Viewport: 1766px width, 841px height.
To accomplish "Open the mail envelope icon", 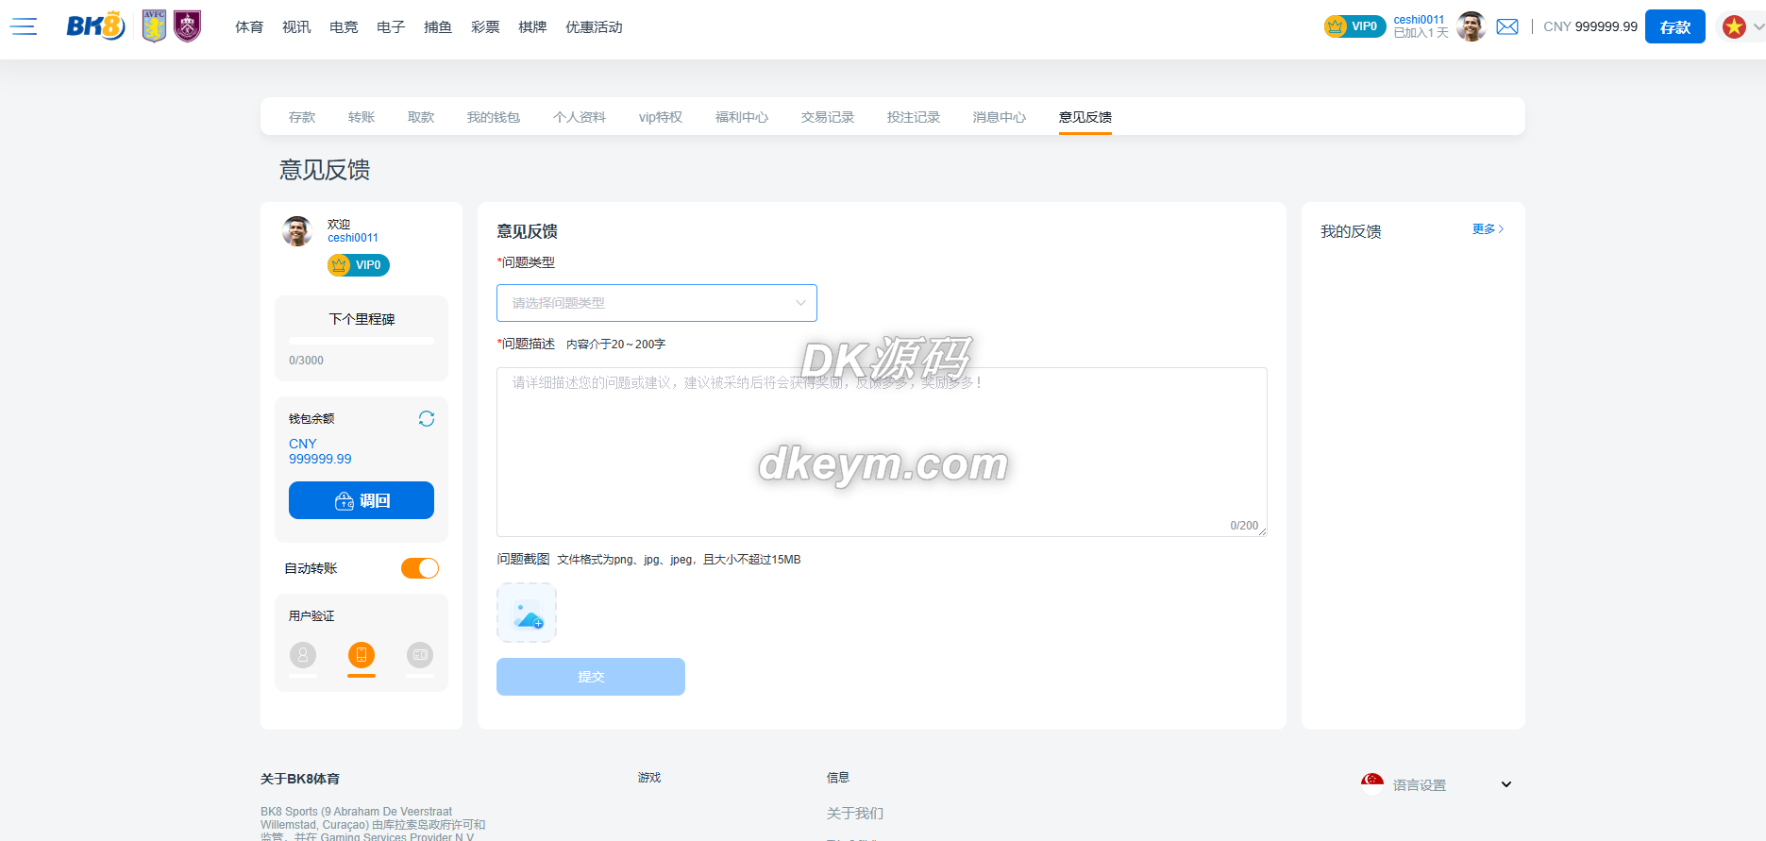I will [1507, 26].
